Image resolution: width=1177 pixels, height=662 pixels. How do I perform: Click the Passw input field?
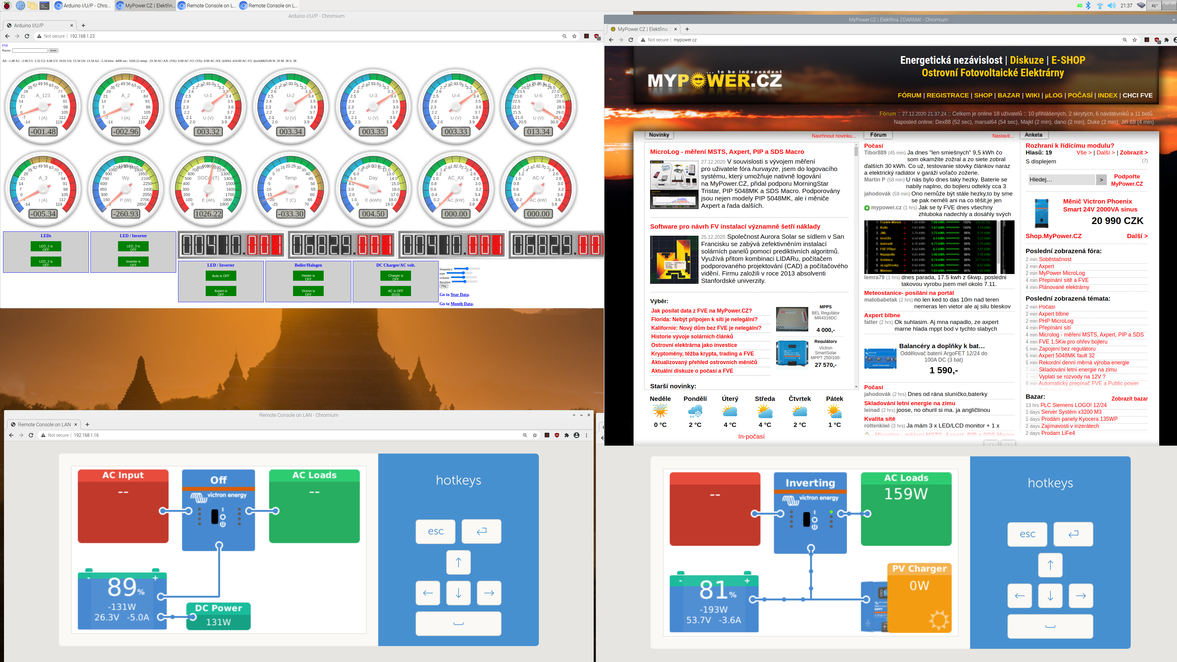pyautogui.click(x=30, y=50)
